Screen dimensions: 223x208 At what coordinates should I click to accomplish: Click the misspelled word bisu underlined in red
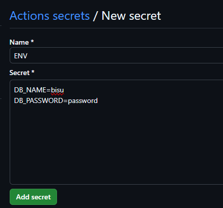point(58,90)
